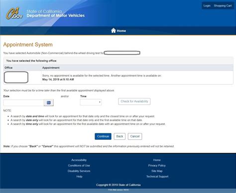
Task: Open the Accessibility footer link
Action: pos(79,160)
